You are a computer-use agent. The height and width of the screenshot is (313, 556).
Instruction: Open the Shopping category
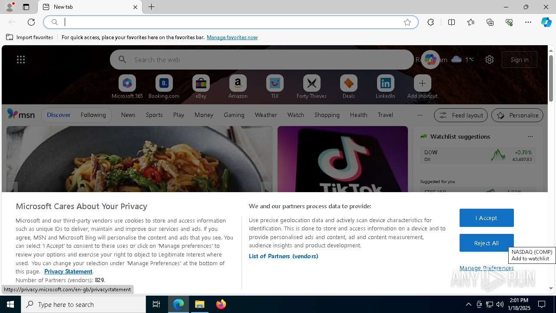click(x=327, y=115)
